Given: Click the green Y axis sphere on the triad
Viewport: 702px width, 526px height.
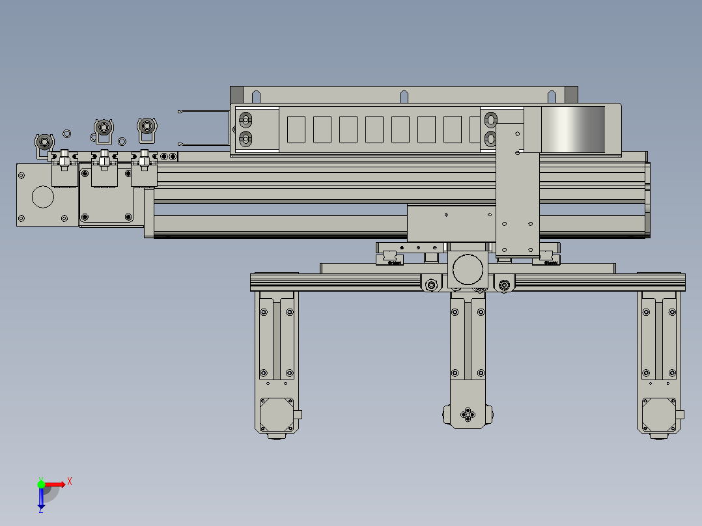Looking at the screenshot, I should click(41, 484).
